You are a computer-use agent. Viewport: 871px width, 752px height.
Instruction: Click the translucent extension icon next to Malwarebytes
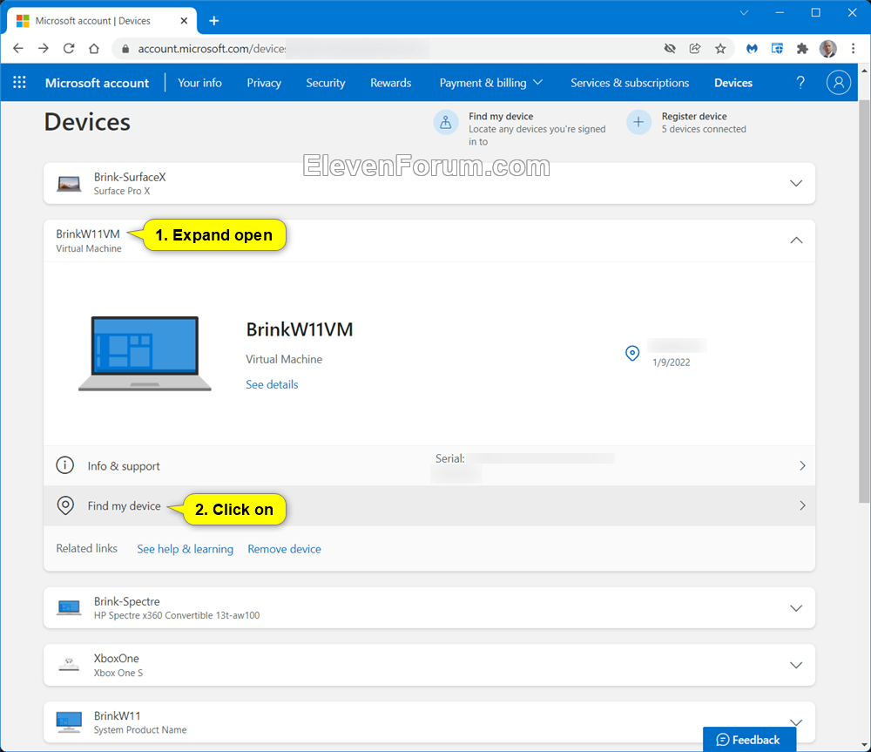click(777, 49)
